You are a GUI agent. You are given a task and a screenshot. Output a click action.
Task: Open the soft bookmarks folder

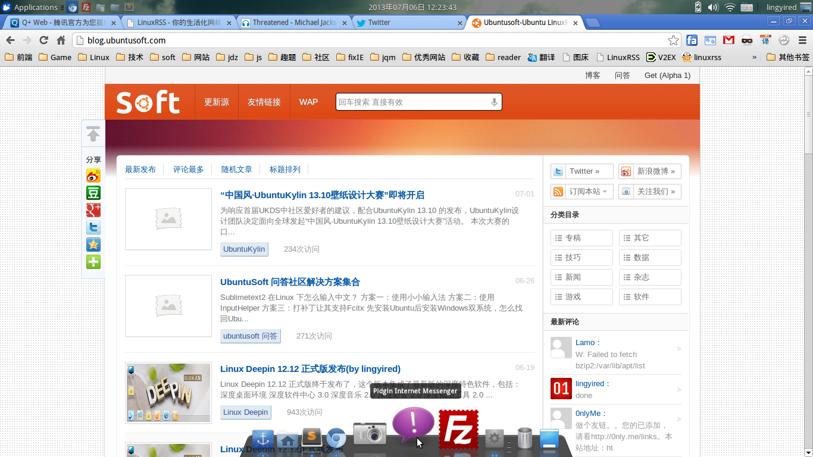tap(162, 57)
